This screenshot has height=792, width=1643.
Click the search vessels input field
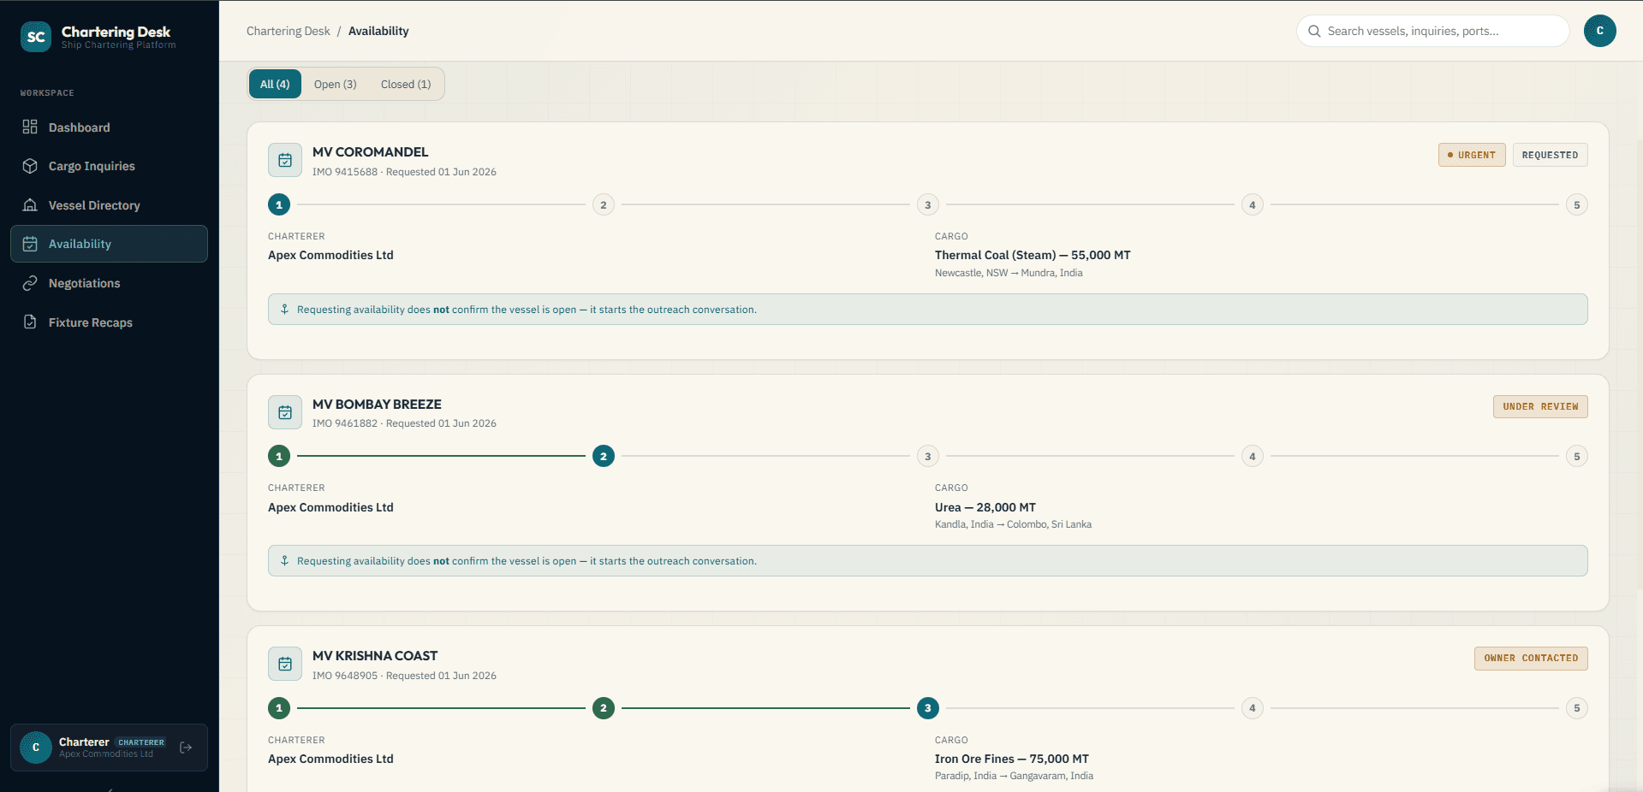pyautogui.click(x=1432, y=31)
